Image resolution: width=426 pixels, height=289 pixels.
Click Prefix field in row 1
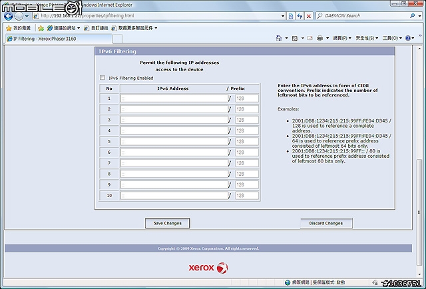pyautogui.click(x=247, y=99)
